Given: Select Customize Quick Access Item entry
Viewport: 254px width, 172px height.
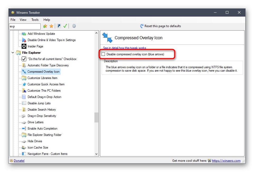Looking at the screenshot, I should [x=46, y=84].
